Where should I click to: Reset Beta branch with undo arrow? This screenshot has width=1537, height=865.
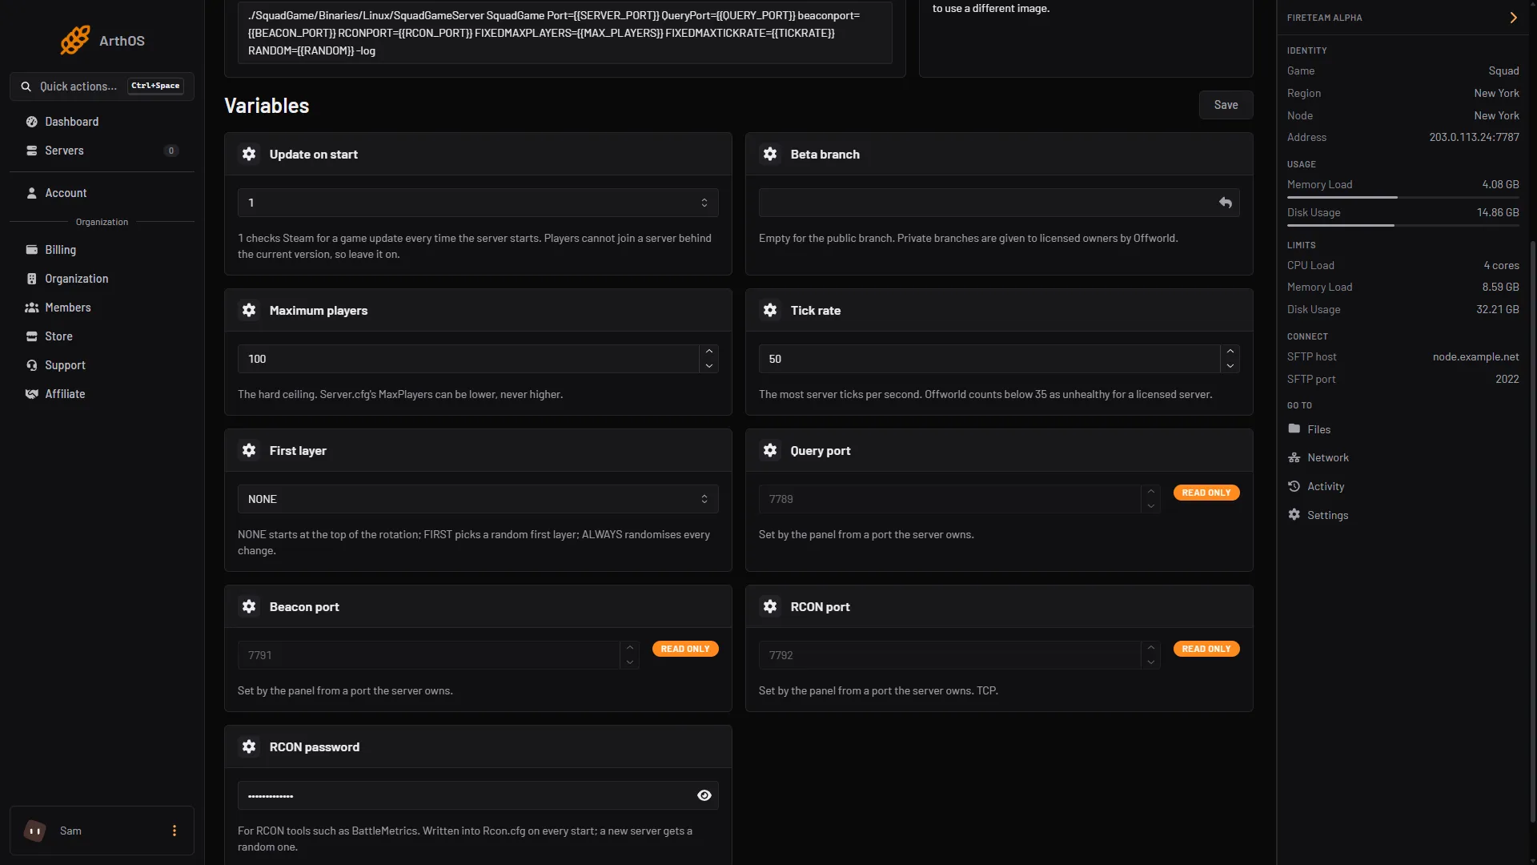pyautogui.click(x=1226, y=203)
